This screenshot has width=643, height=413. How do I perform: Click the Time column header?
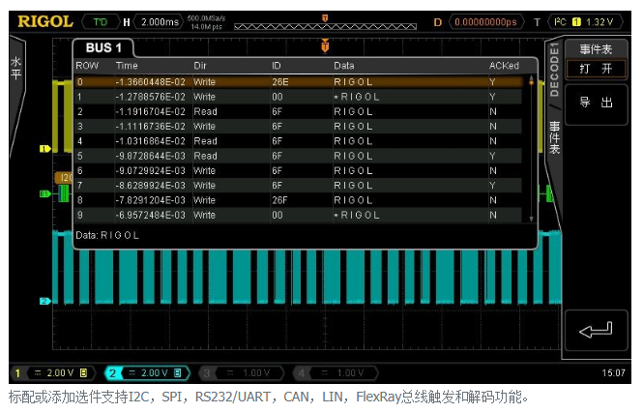pos(127,66)
